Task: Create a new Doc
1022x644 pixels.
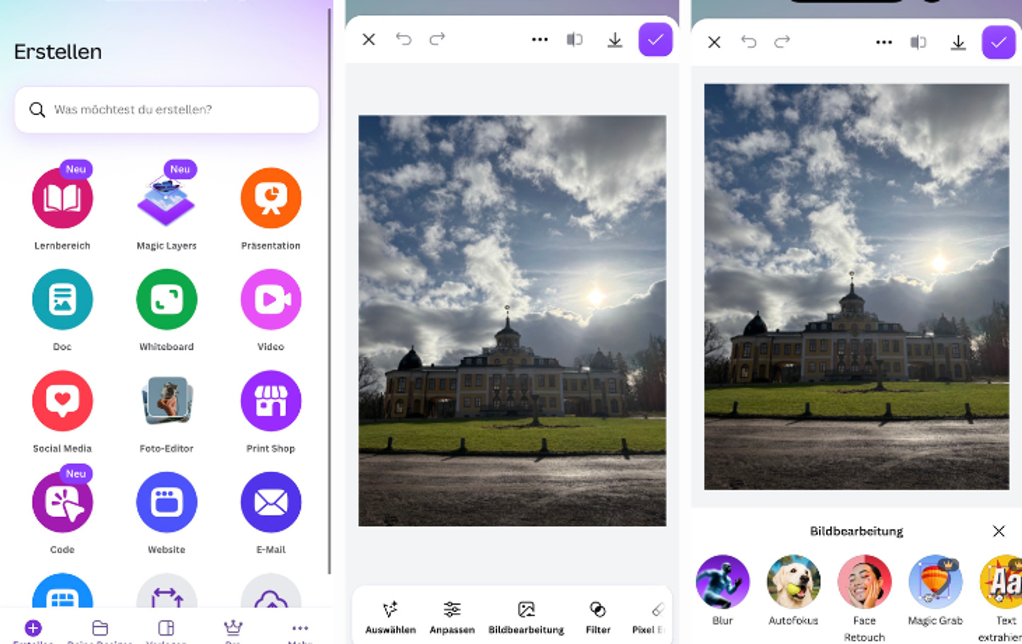Action: (x=62, y=300)
